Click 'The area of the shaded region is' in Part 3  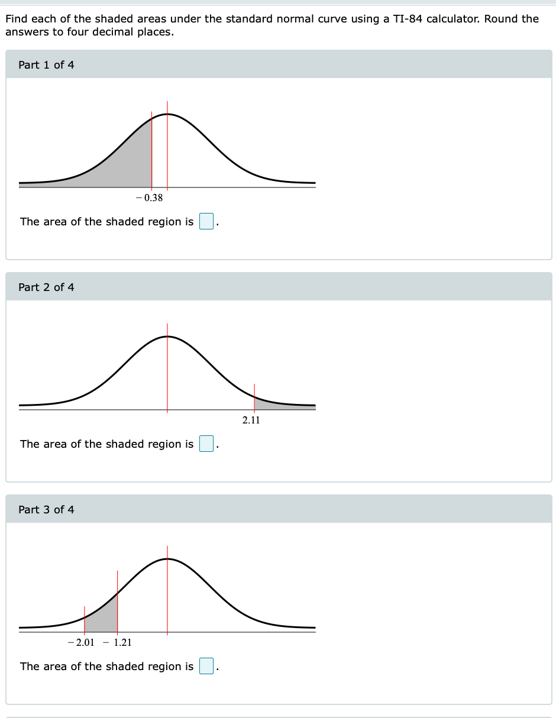[106, 667]
